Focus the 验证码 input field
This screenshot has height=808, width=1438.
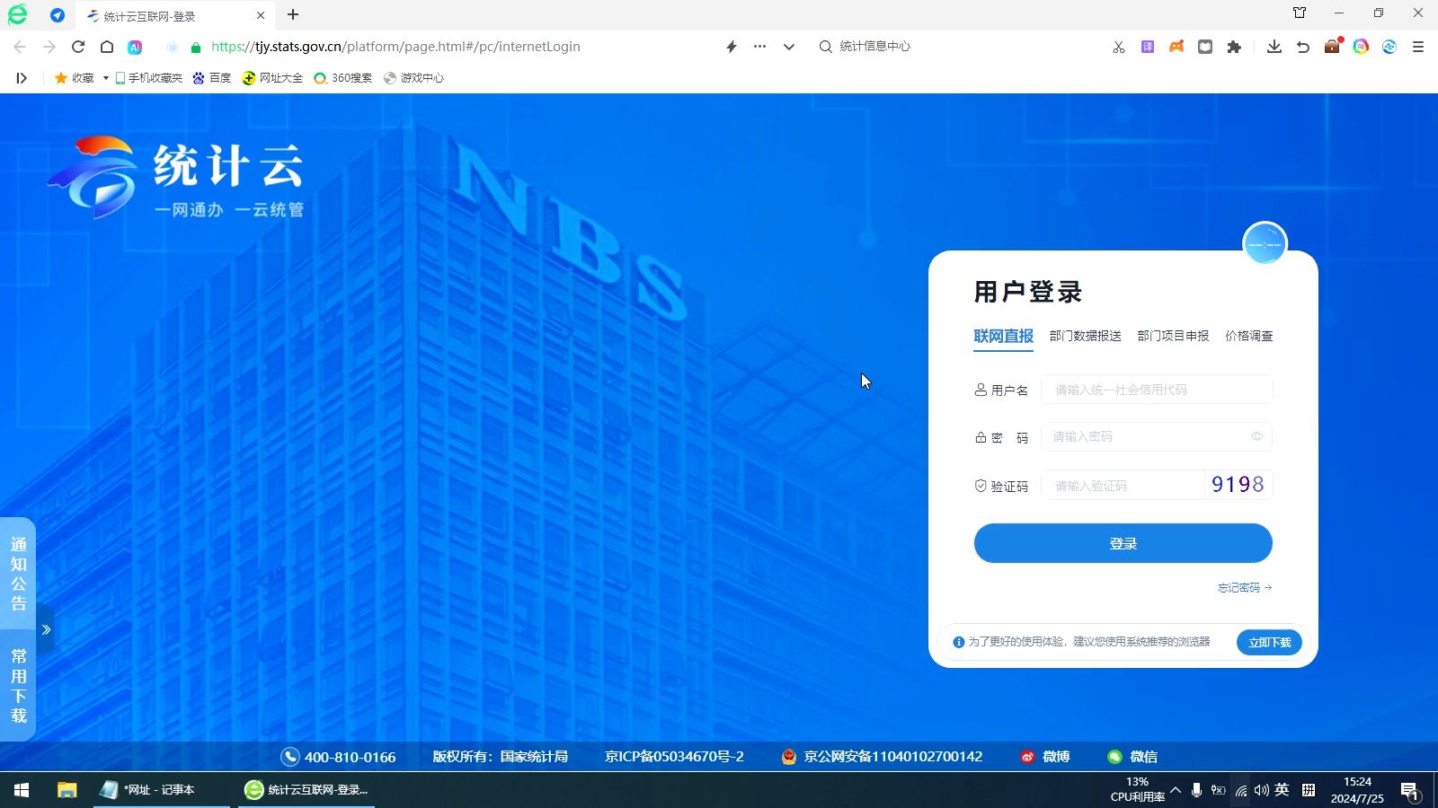[x=1123, y=486]
